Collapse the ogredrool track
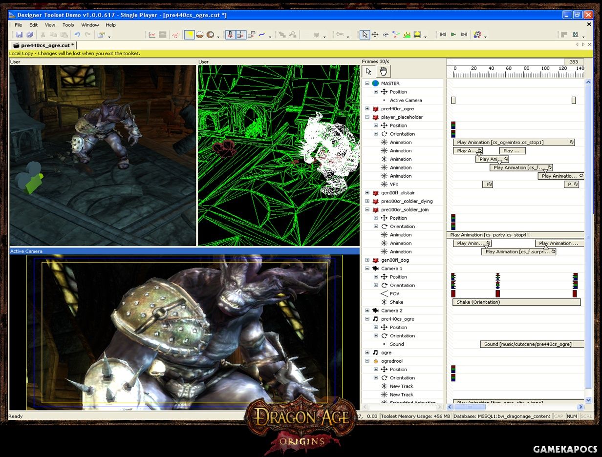Screen dimensions: 602x457 367,361
